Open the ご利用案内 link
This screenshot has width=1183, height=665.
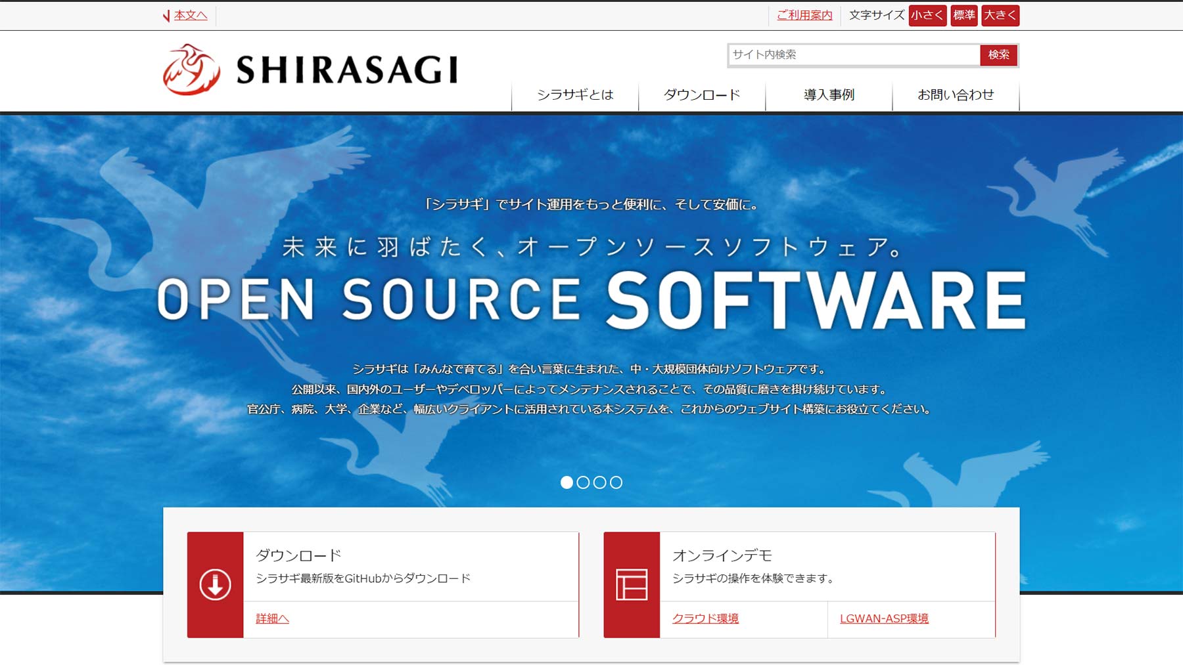click(804, 15)
